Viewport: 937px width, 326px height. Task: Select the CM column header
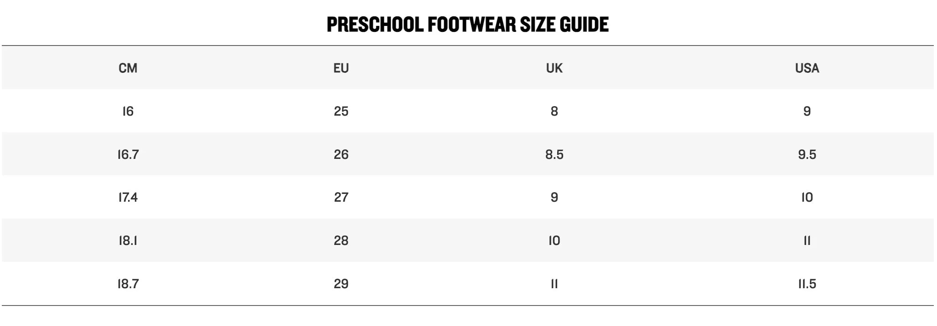[128, 68]
